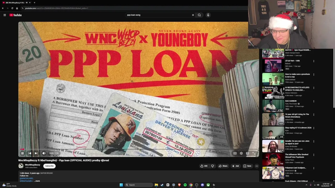The height and width of the screenshot is (188, 335).
Task: Open the player settings gear
Action: pos(241,153)
